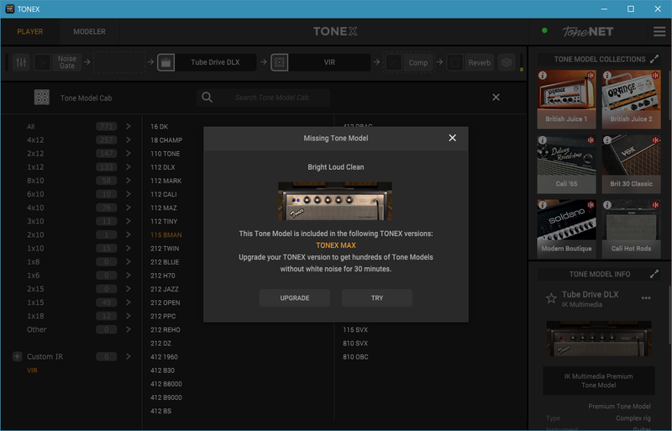Switch to the MODELER tab
Screen dimensions: 672x431
pos(89,32)
